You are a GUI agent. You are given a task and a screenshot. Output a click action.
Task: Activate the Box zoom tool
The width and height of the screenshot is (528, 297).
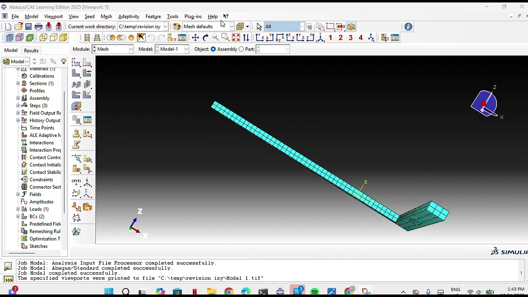pyautogui.click(x=225, y=38)
